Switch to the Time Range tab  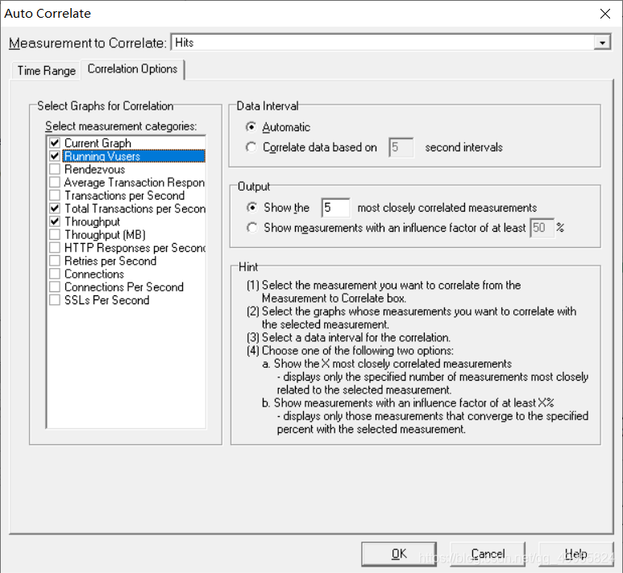pos(46,71)
